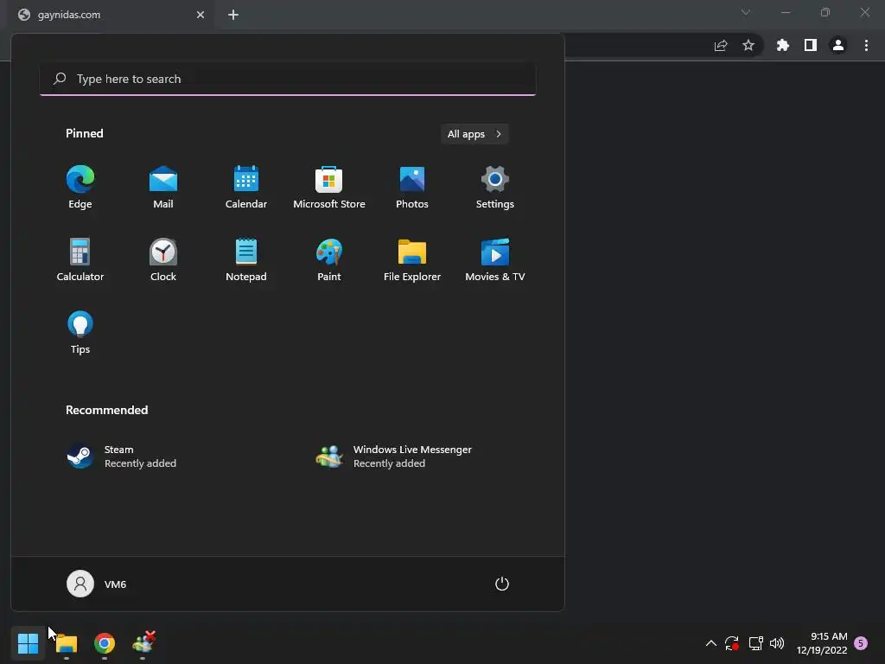
Task: Select the gaynidas.com browser tab
Action: (111, 15)
